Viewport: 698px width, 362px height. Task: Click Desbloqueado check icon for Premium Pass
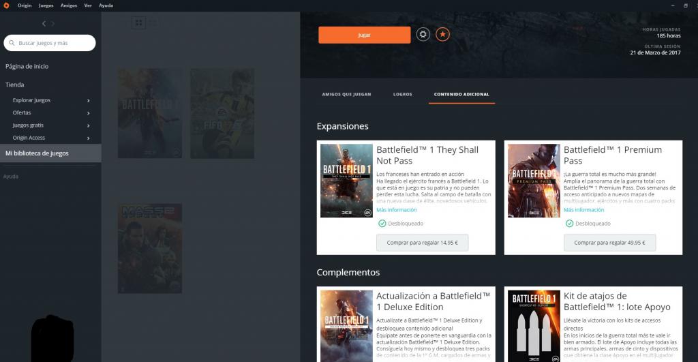pyautogui.click(x=569, y=224)
